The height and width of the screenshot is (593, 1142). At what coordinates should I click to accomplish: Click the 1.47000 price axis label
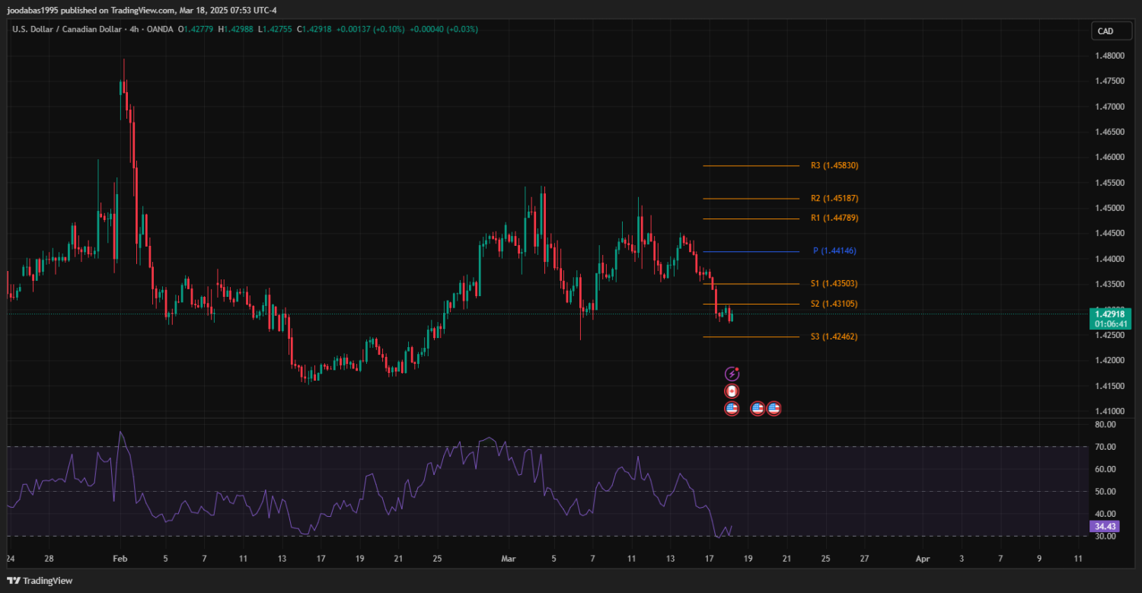(1110, 107)
